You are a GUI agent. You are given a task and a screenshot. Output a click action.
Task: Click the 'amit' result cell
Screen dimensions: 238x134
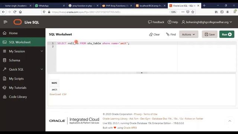click(x=55, y=89)
